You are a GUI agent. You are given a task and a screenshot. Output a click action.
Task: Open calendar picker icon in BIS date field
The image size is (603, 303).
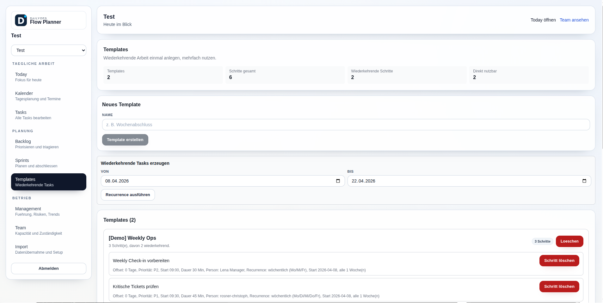pyautogui.click(x=584, y=181)
